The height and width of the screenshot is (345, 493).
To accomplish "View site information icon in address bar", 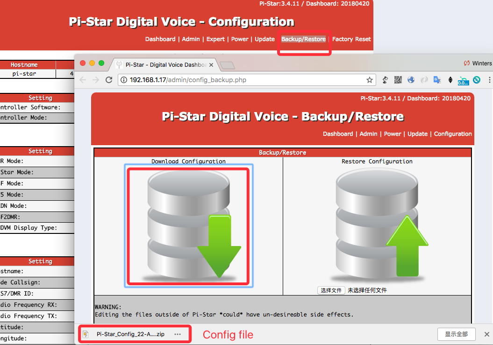I will [x=124, y=80].
